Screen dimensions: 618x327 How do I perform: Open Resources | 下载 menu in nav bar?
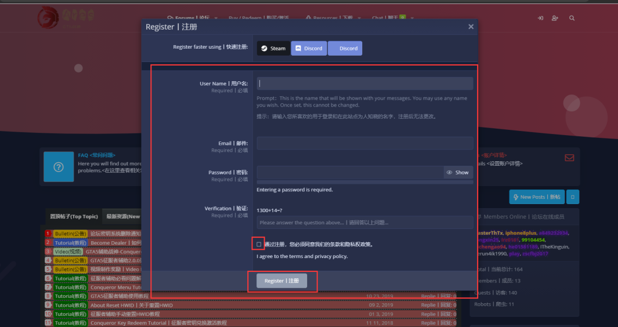point(329,18)
